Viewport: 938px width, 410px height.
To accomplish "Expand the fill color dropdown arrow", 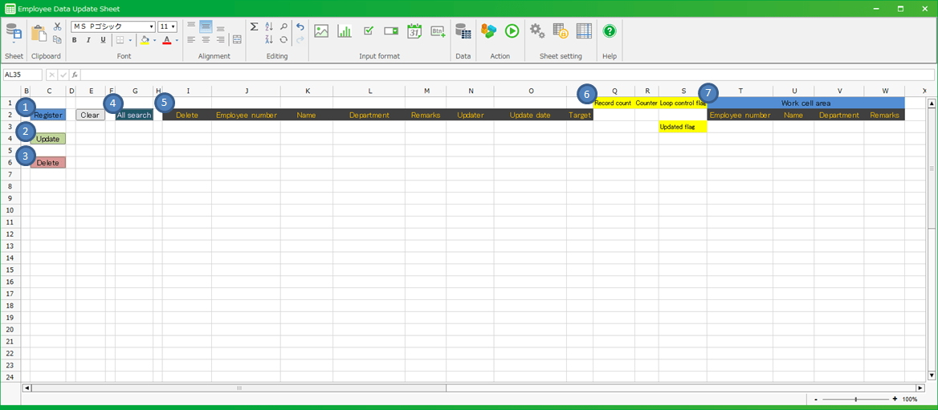I will 154,41.
